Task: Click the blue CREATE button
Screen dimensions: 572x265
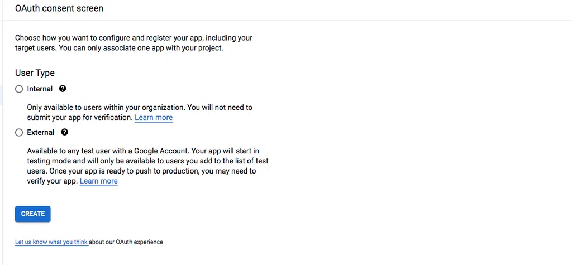Action: click(x=33, y=214)
